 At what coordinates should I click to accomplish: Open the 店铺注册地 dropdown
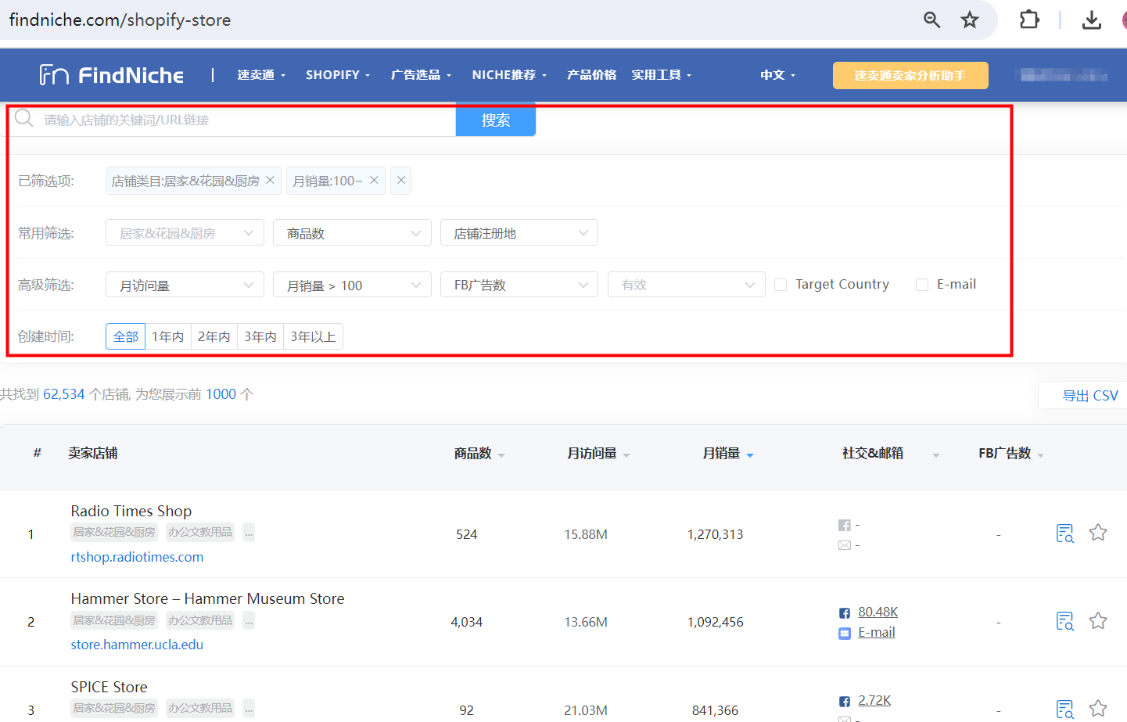click(x=519, y=233)
